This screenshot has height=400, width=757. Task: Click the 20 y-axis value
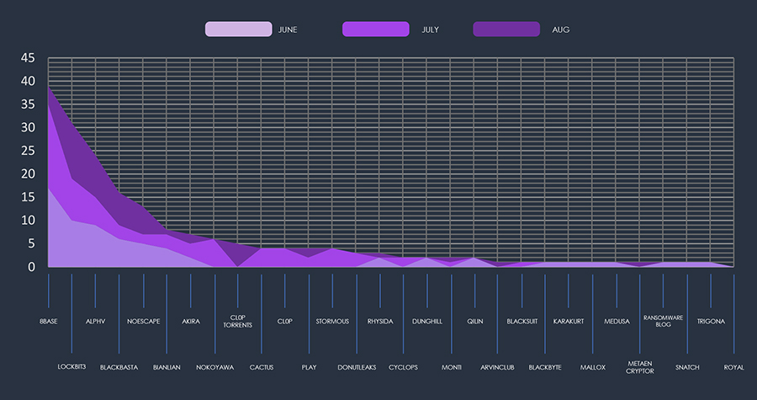[28, 174]
